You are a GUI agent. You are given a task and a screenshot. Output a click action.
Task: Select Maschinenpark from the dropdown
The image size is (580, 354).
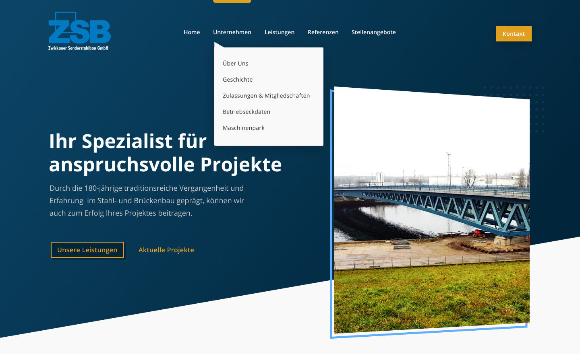tap(244, 128)
